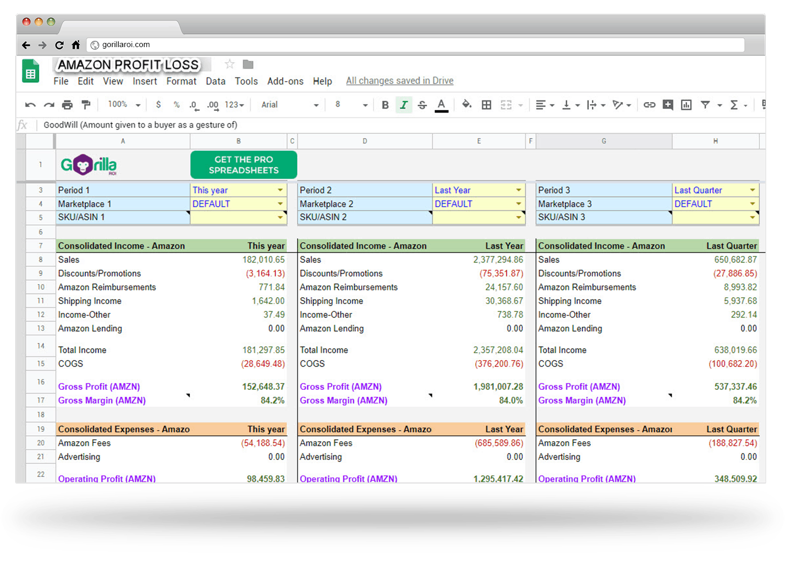Screen dimensions: 785x572
Task: Open the Period 1 'This year' dropdown
Action: pyautogui.click(x=281, y=190)
